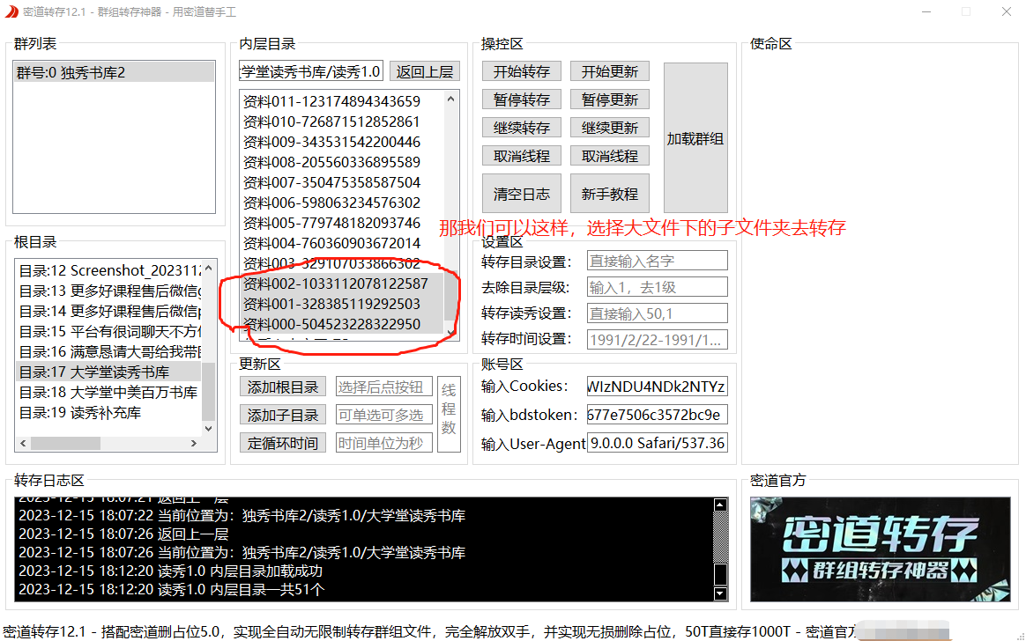Pause update with 暂停更新
The height and width of the screenshot is (641, 1026).
click(x=609, y=99)
